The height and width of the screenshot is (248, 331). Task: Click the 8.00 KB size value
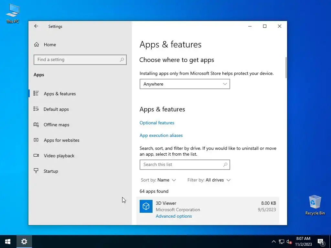269,203
